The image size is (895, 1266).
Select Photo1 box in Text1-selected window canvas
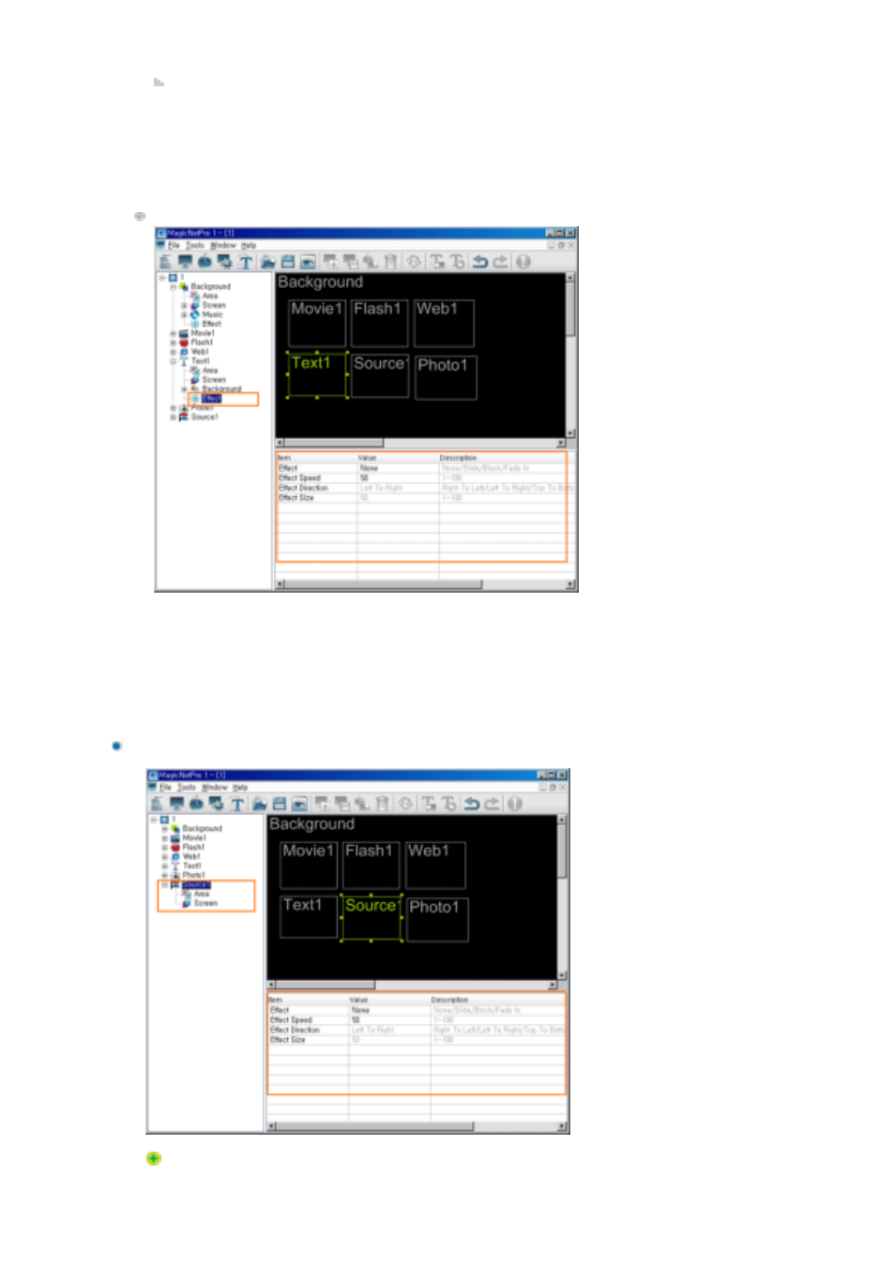coord(446,376)
